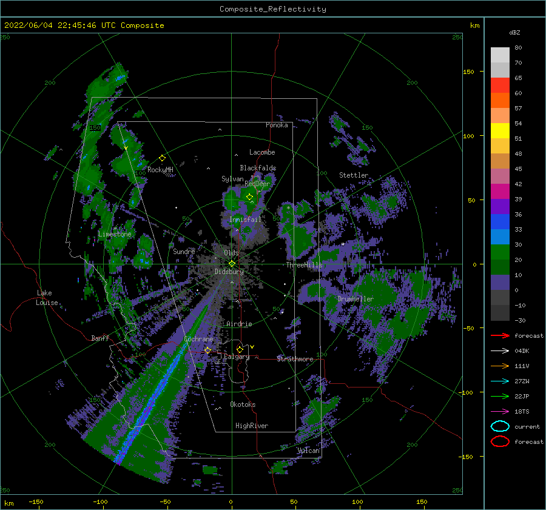Click the Innisfail city label

(246, 220)
